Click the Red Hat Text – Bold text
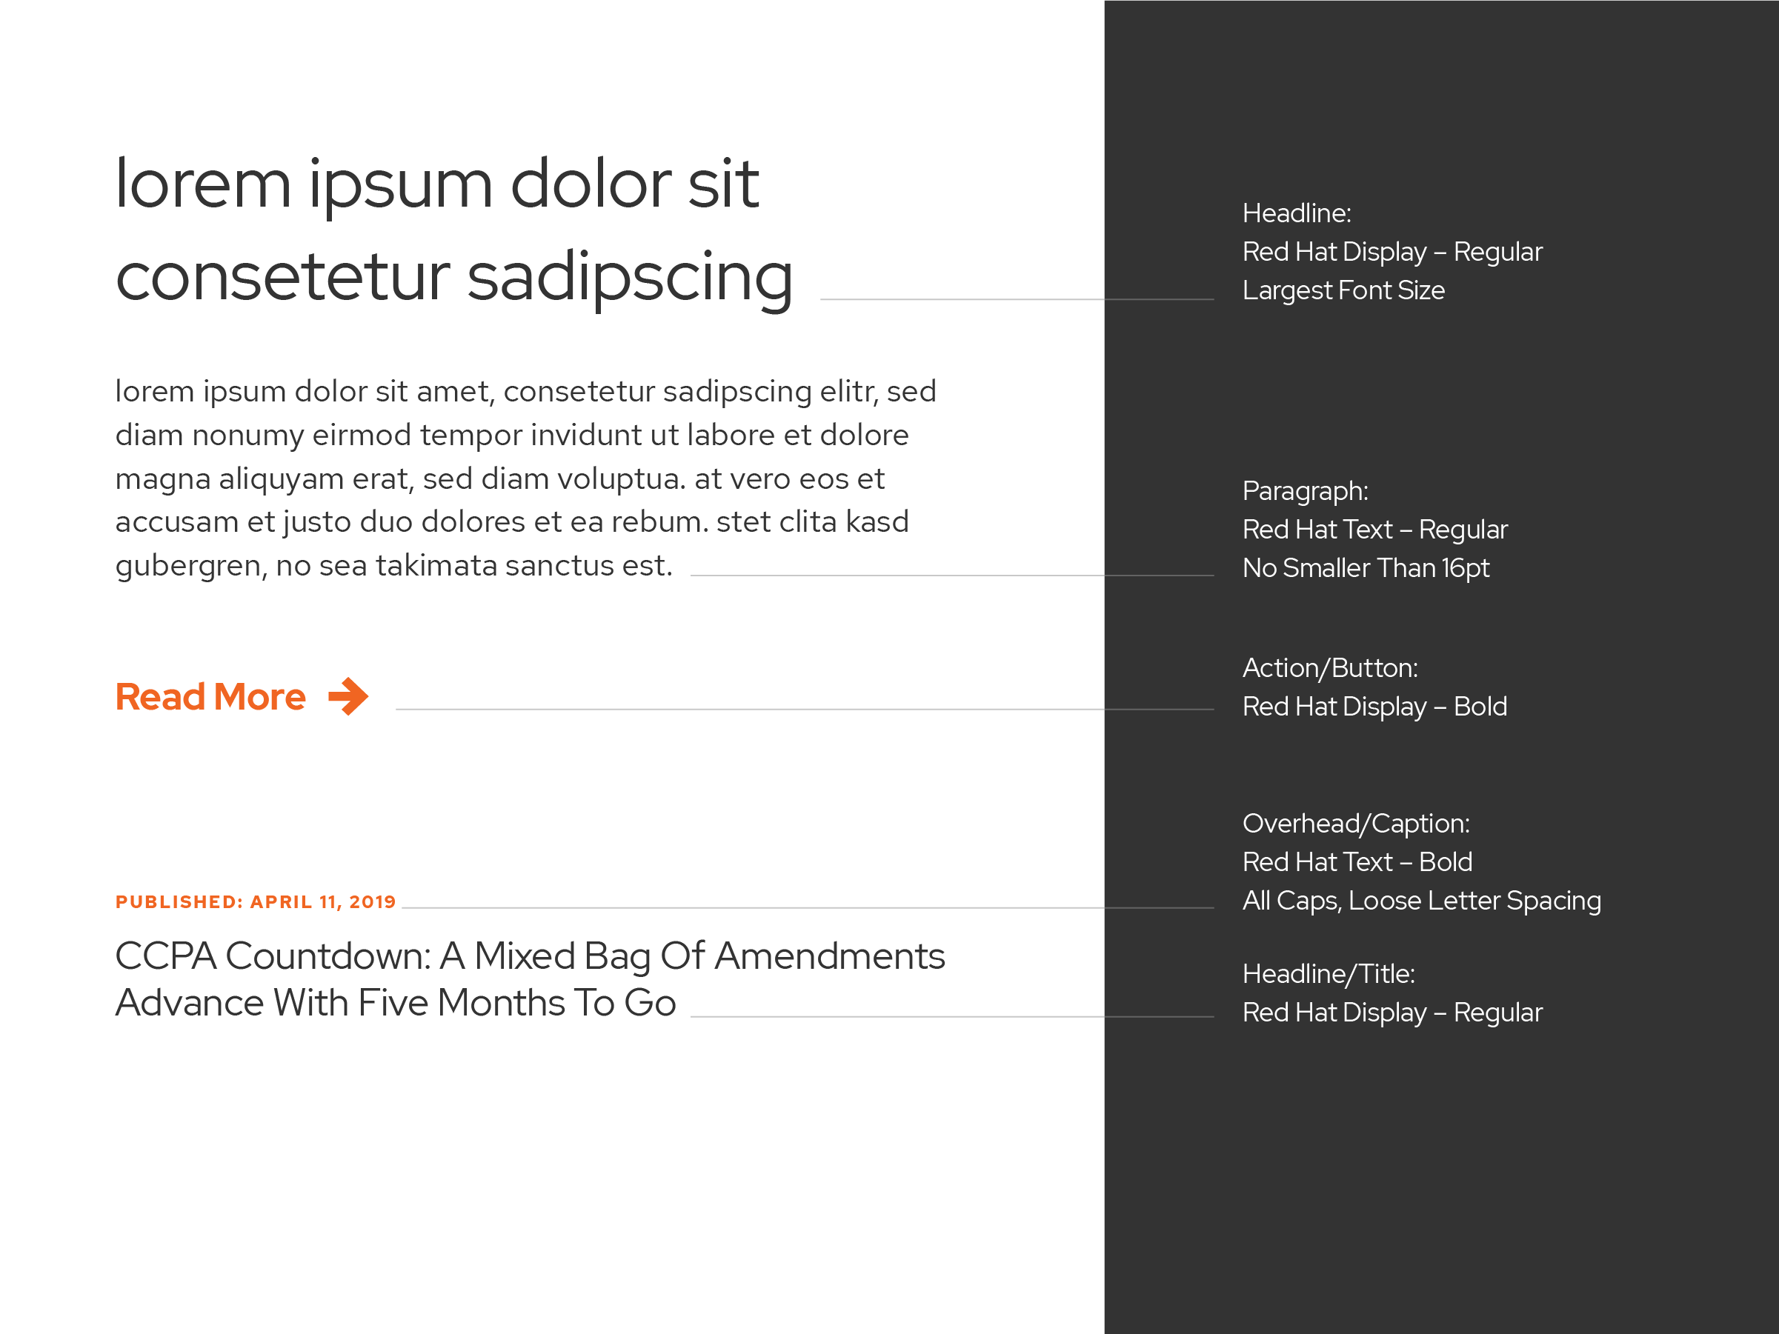Image resolution: width=1779 pixels, height=1334 pixels. 1357,862
